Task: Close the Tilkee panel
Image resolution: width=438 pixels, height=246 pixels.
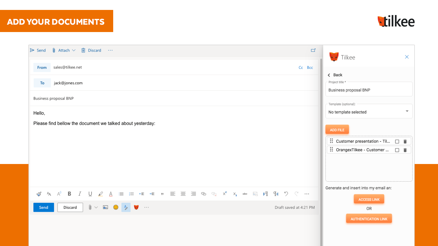Action: pyautogui.click(x=407, y=57)
